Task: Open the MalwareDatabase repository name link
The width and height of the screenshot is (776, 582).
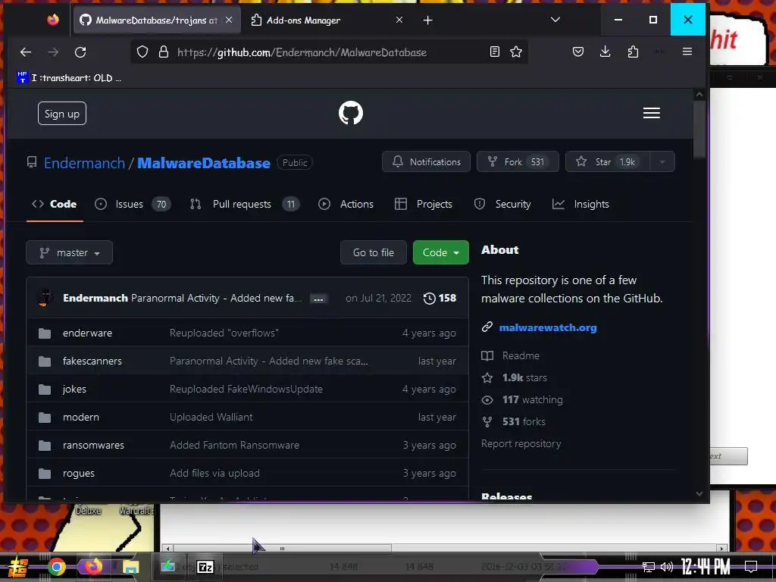Action: tap(204, 163)
